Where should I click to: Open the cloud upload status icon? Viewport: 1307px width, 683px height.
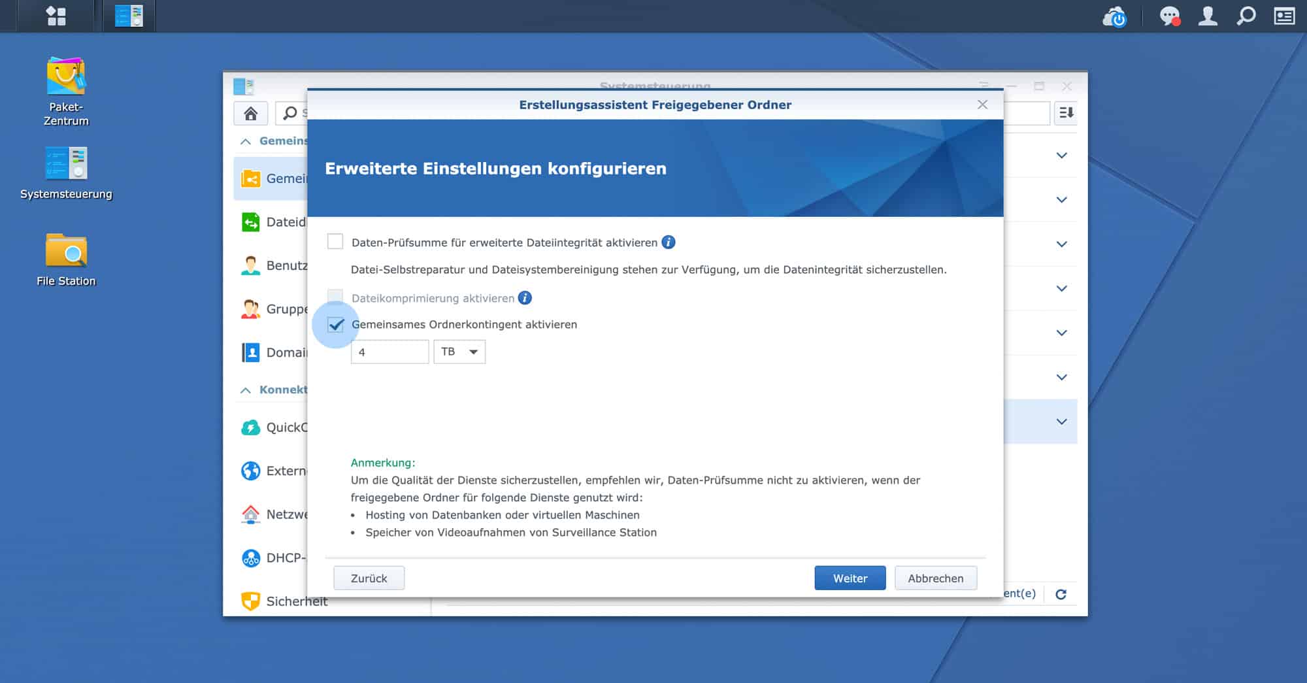[1114, 16]
